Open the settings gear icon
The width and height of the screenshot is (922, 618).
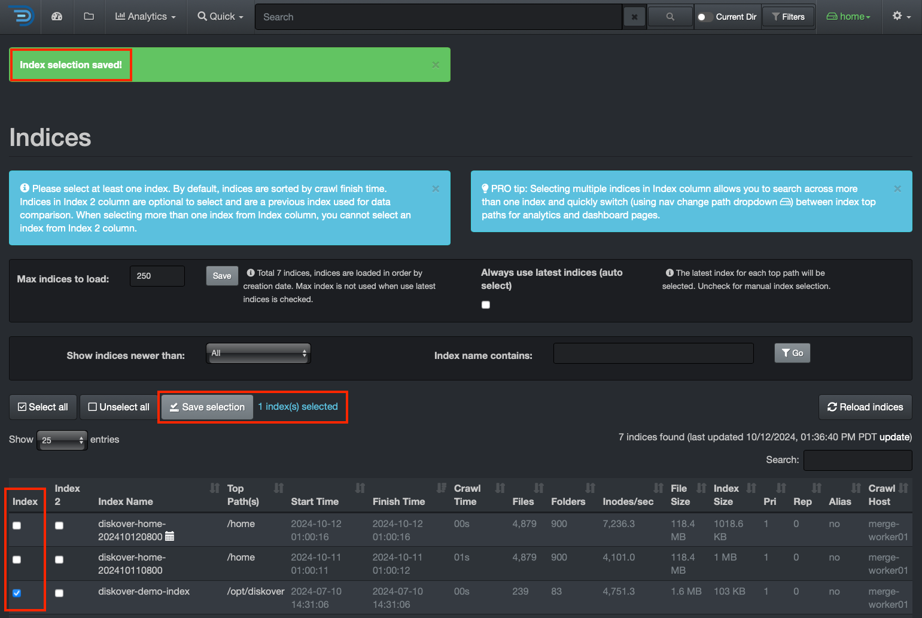pyautogui.click(x=898, y=16)
